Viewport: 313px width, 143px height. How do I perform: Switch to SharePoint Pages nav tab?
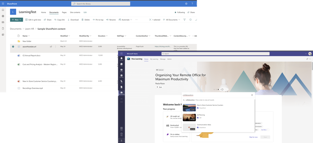pyautogui.click(x=64, y=12)
